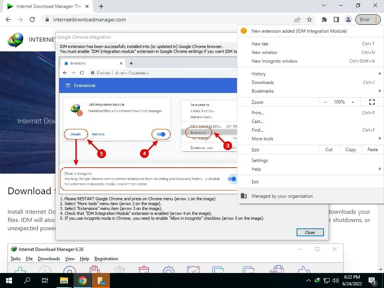View site information via the lock icon
Screen dimensions: 384x288
point(47,19)
